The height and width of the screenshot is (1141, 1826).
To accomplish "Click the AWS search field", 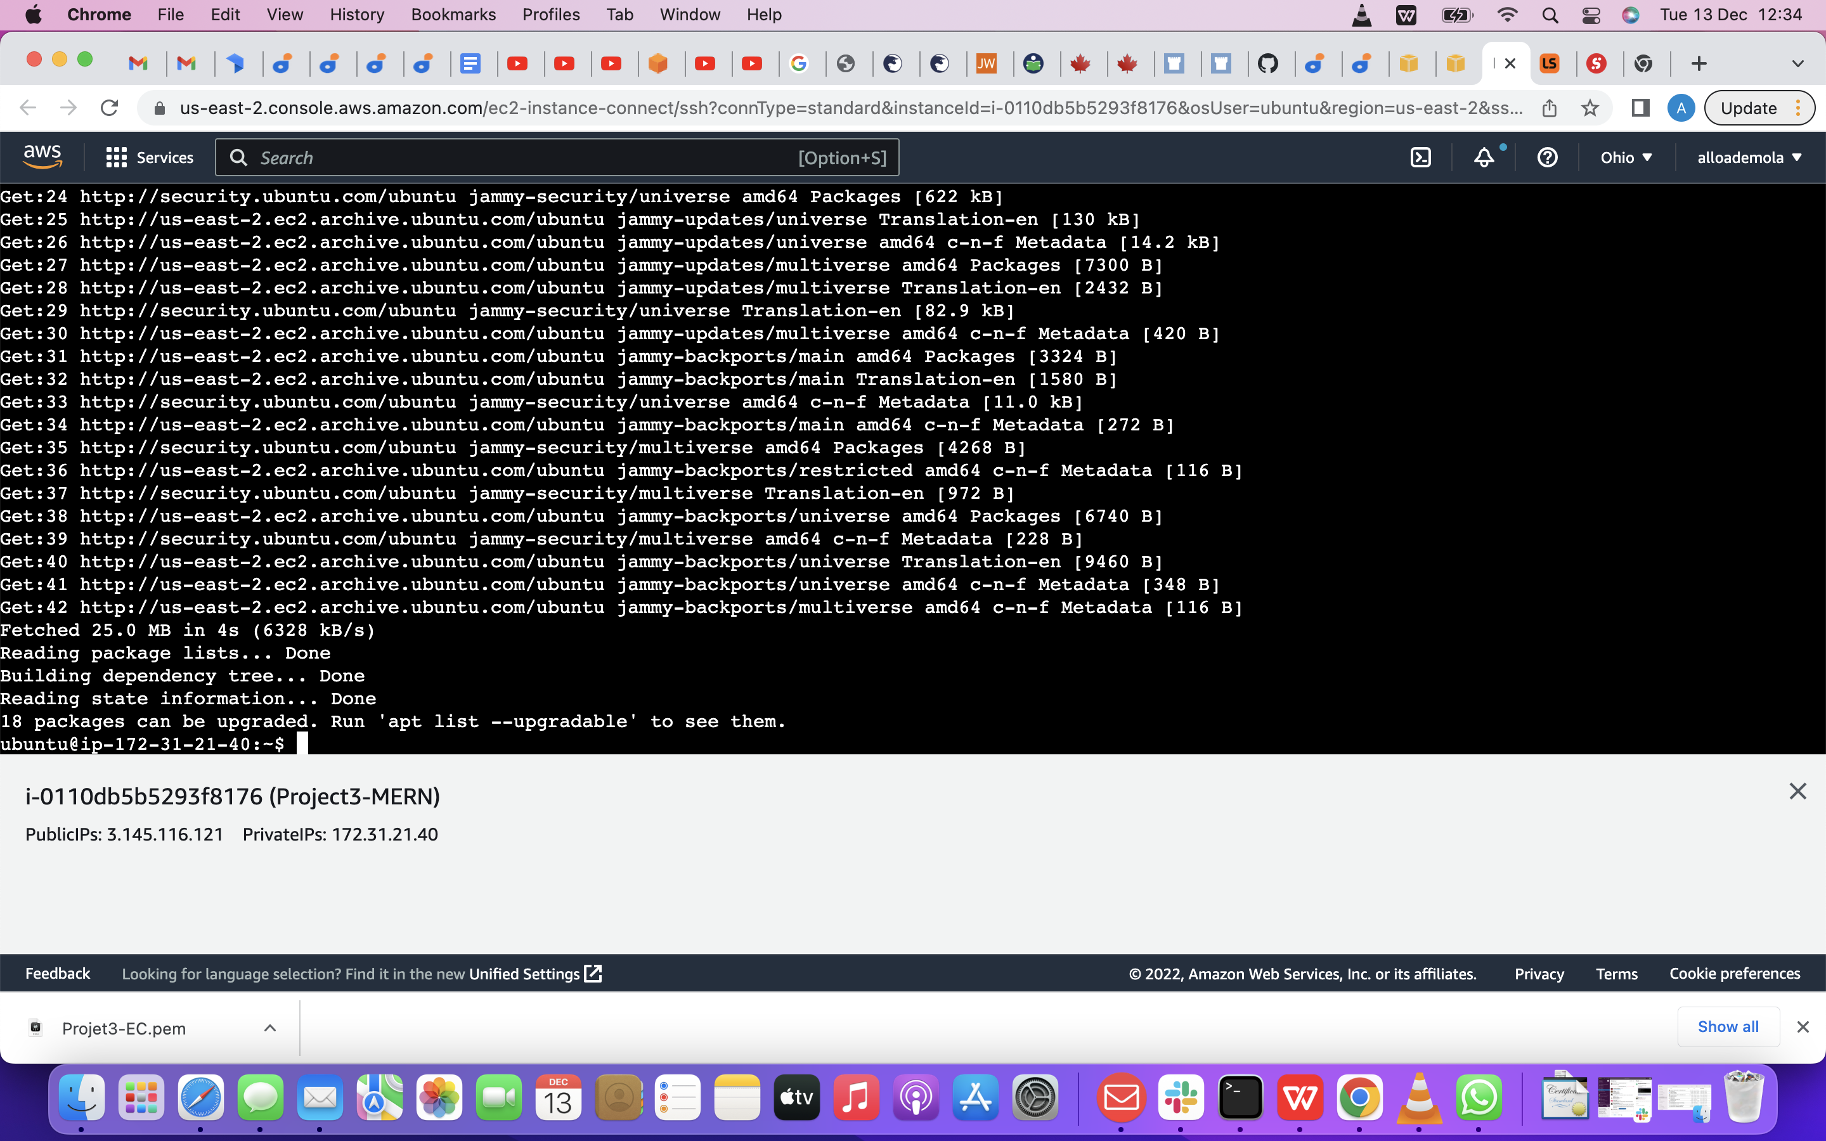I will 528,157.
